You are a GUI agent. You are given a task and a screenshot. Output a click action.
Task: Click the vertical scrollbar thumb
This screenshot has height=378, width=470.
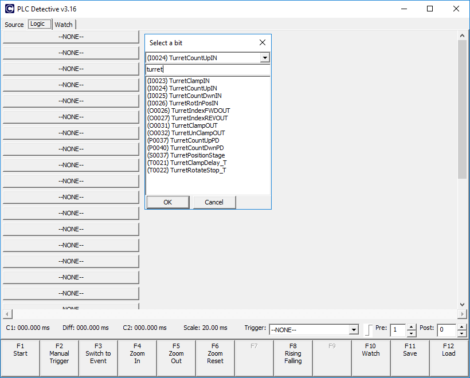point(462,109)
